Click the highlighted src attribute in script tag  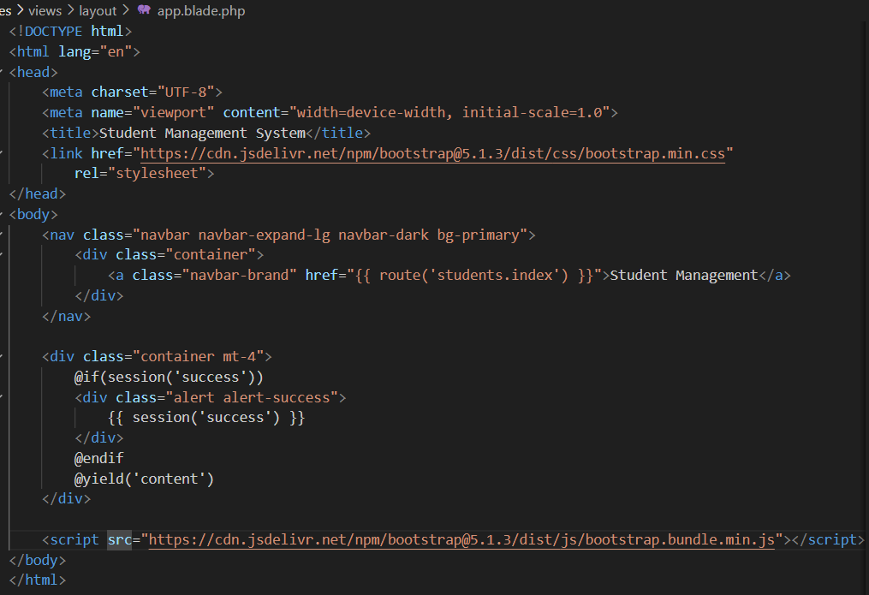(x=119, y=540)
